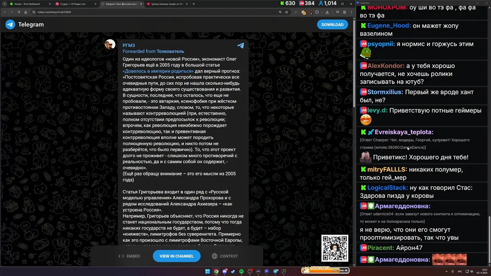Open the РГМЗ channel name link

[129, 45]
